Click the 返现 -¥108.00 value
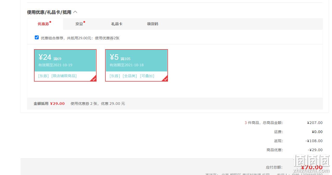Image resolution: width=332 pixels, height=175 pixels. point(314,141)
